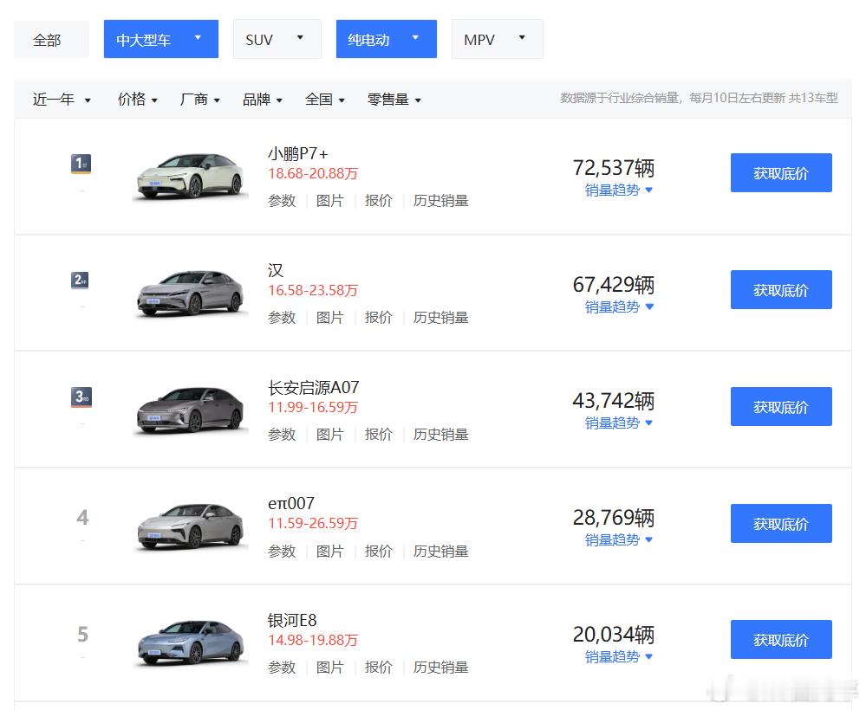Expand 销量趋势 under 72,537辆
Viewport: 866px width, 710px height.
(619, 190)
